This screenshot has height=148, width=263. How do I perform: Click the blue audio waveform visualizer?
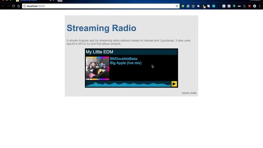pyautogui.click(x=128, y=84)
